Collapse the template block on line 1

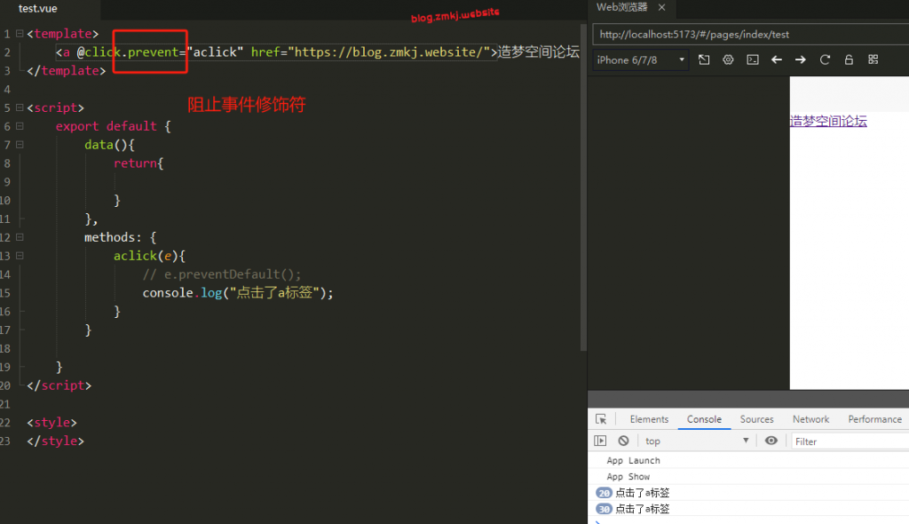click(20, 34)
